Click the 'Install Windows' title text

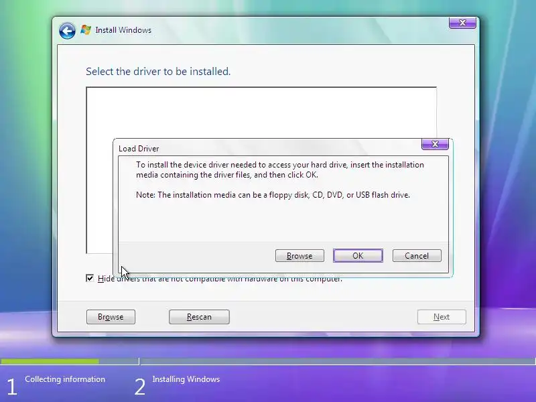pos(123,30)
